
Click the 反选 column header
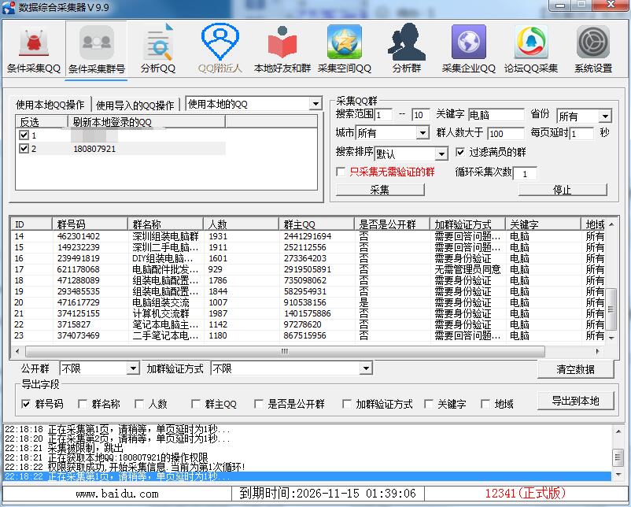click(42, 121)
